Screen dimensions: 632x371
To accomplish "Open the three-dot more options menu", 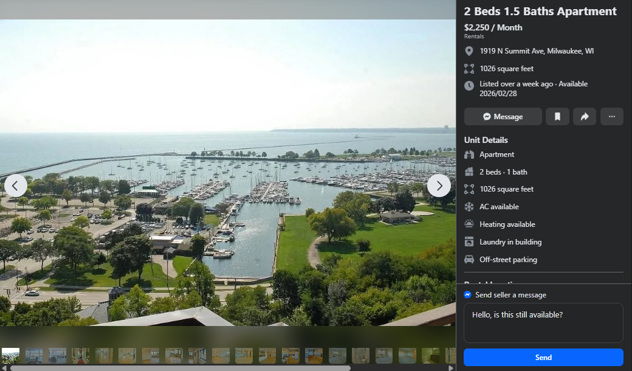I will [612, 117].
